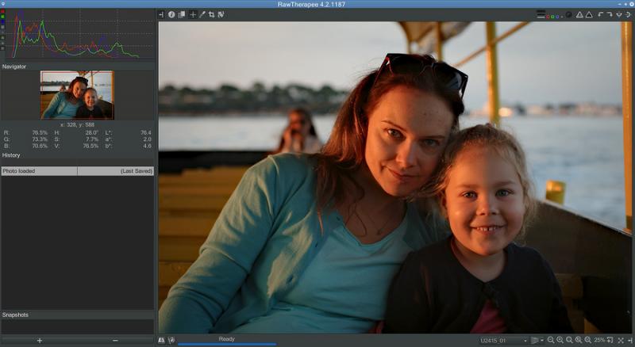Select the straighten line tool

(221, 14)
